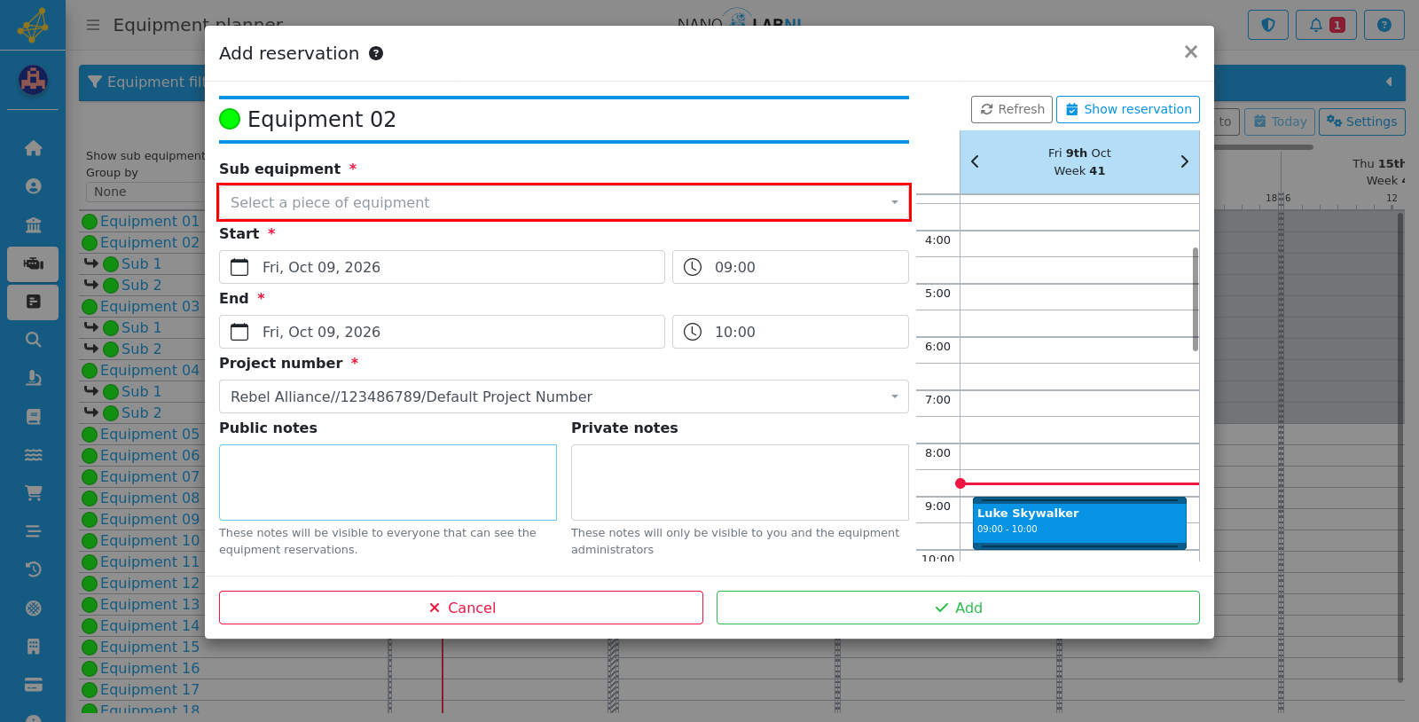Click the Start date field

[x=442, y=267]
